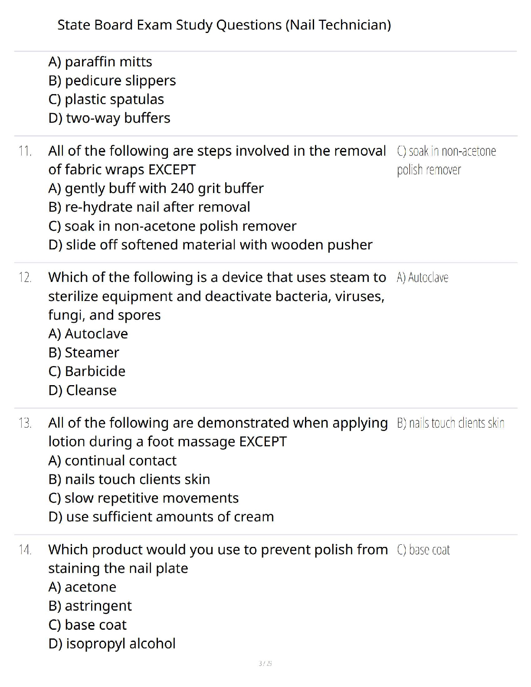The image size is (531, 687).
Task: Select 'D) two-way buffers' option
Action: [x=109, y=118]
